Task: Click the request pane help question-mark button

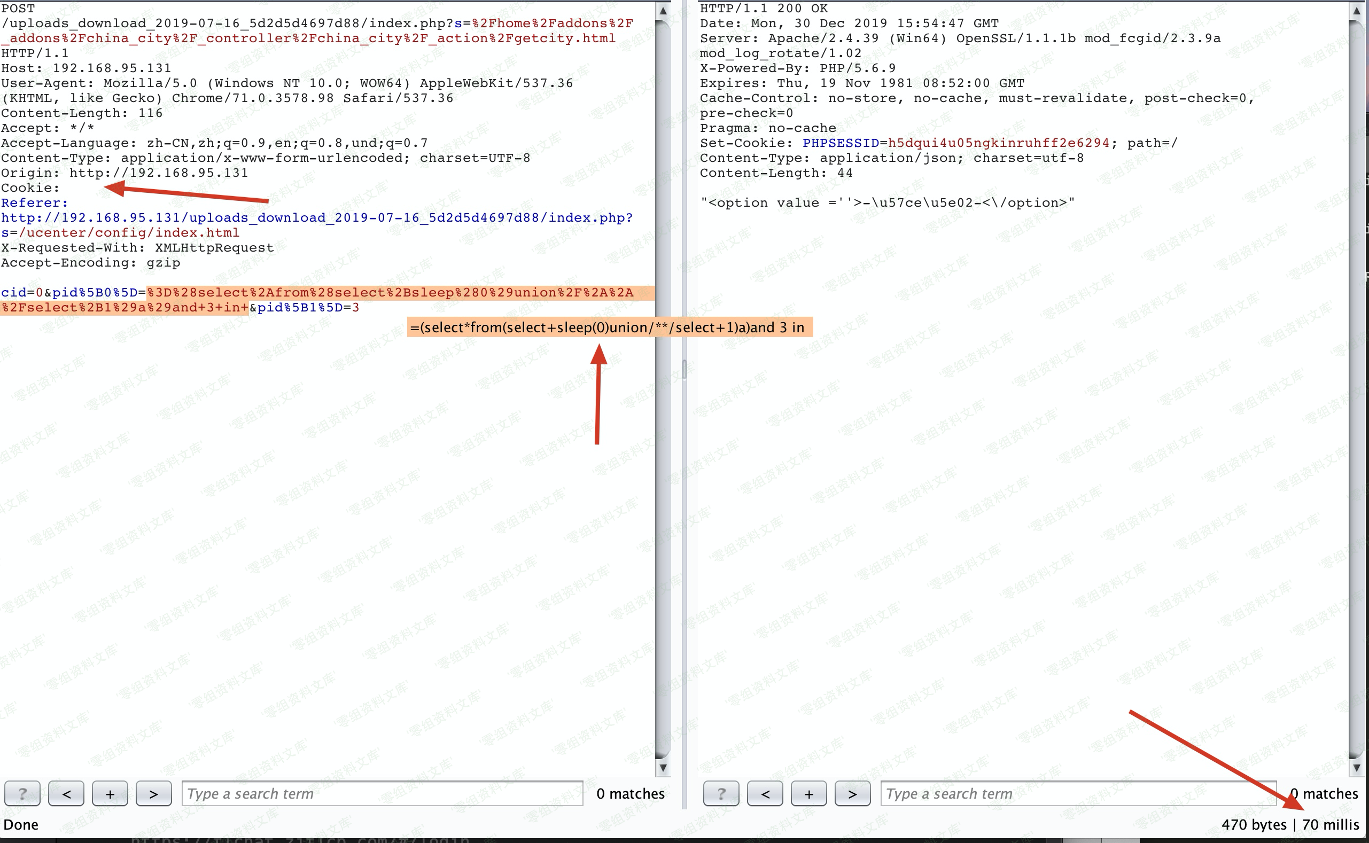Action: click(x=22, y=793)
